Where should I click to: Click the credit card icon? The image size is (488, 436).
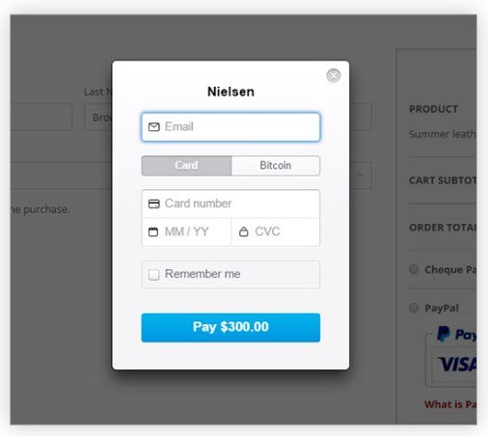(x=154, y=204)
